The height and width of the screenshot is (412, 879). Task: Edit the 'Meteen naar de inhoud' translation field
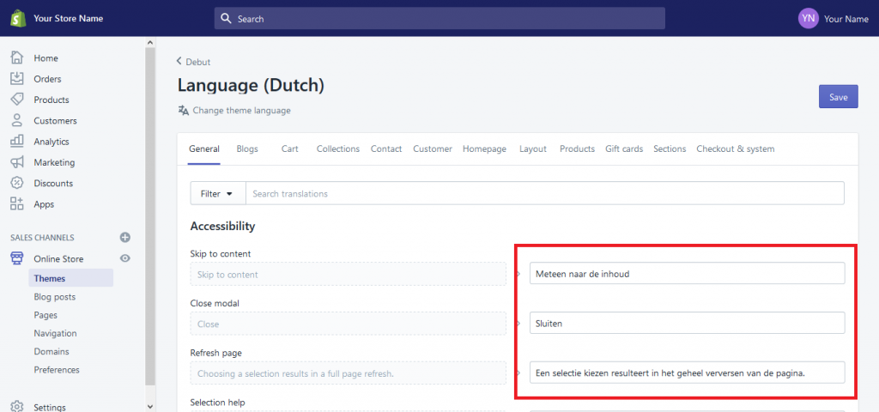pos(688,274)
